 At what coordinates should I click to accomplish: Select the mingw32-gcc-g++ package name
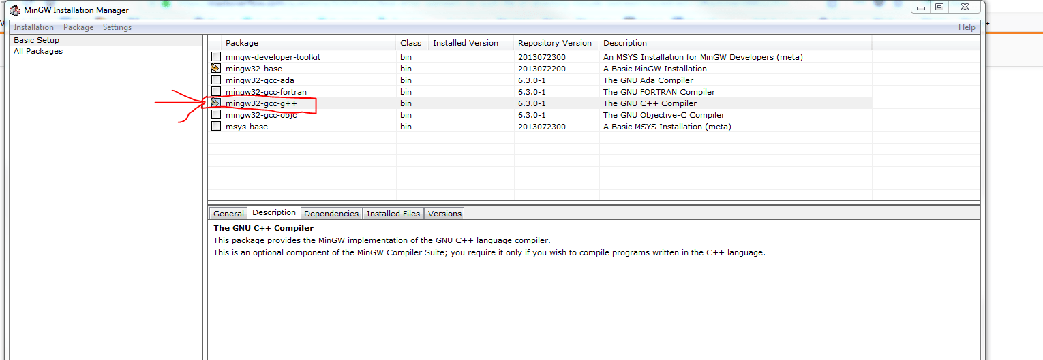coord(261,103)
